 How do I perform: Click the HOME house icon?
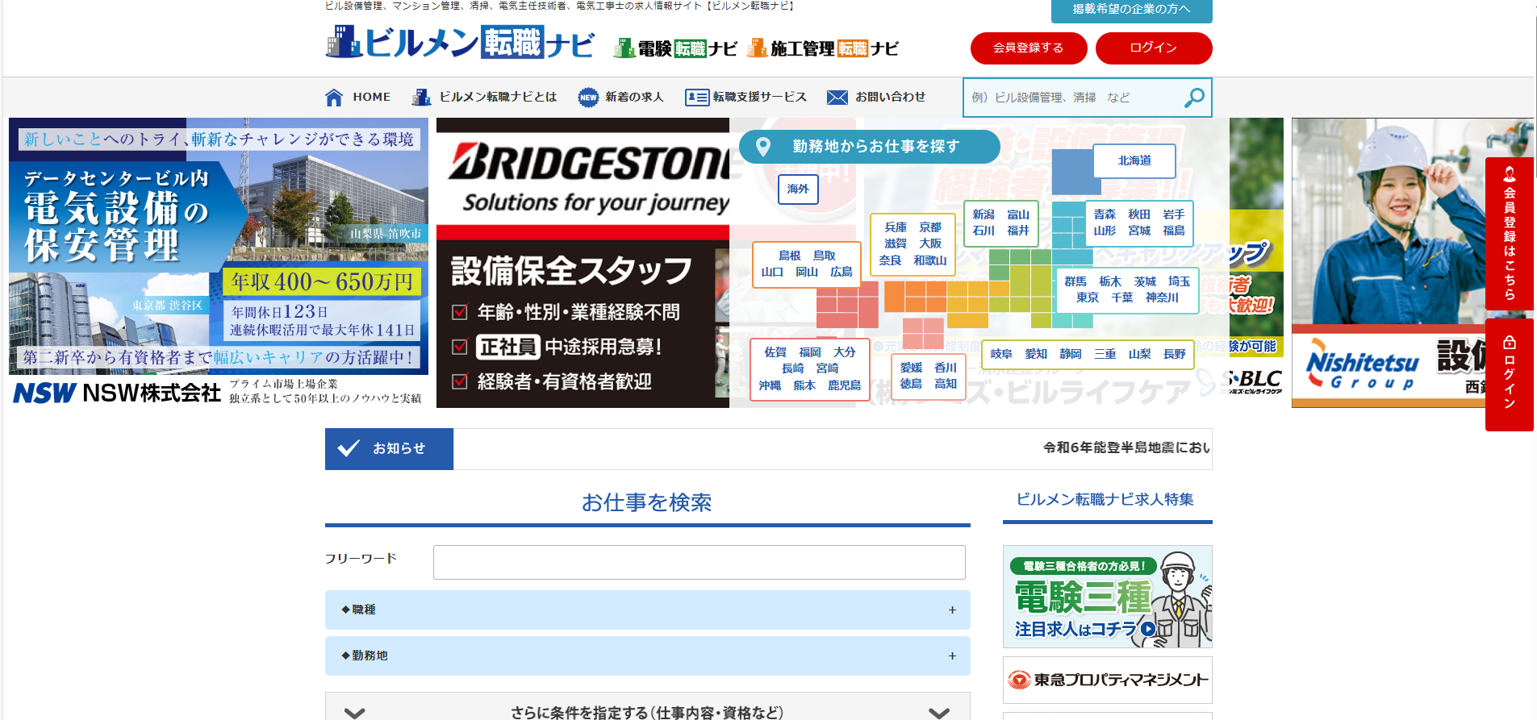334,98
